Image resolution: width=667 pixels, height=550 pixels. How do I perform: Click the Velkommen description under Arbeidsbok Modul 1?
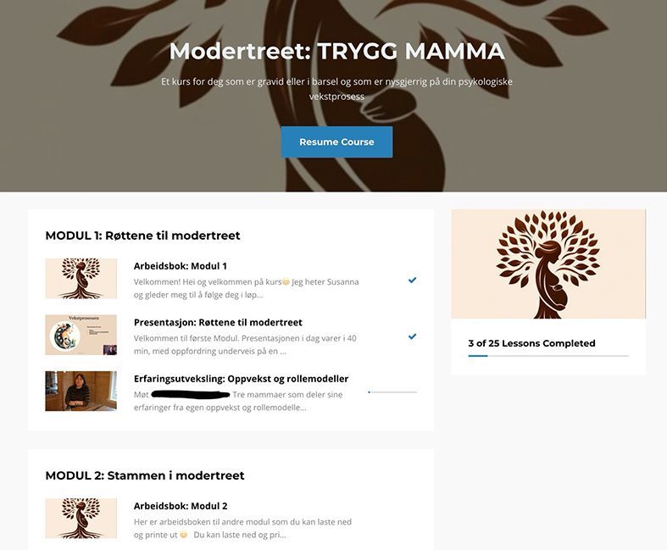(x=247, y=288)
